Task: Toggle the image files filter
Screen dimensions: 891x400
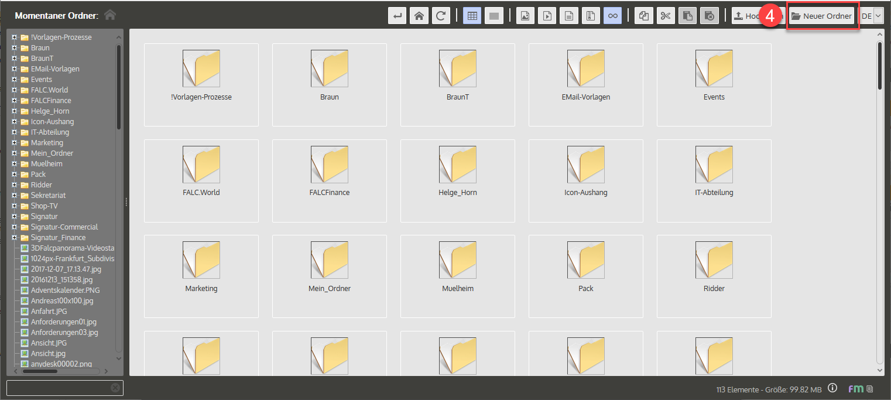Action: [x=525, y=16]
